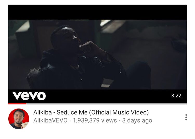Click the gray unwatched progress portion

click(106, 104)
